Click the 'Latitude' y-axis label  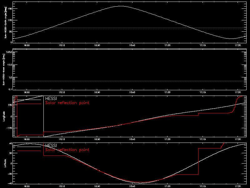tap(5, 163)
